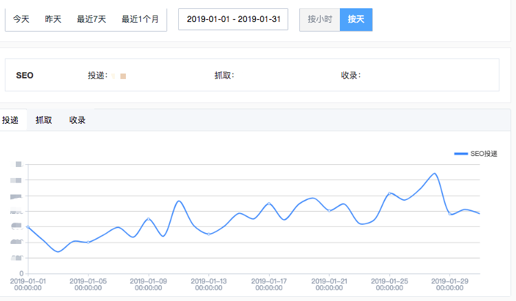
Task: Switch the range to 最近1个月
Action: (140, 19)
